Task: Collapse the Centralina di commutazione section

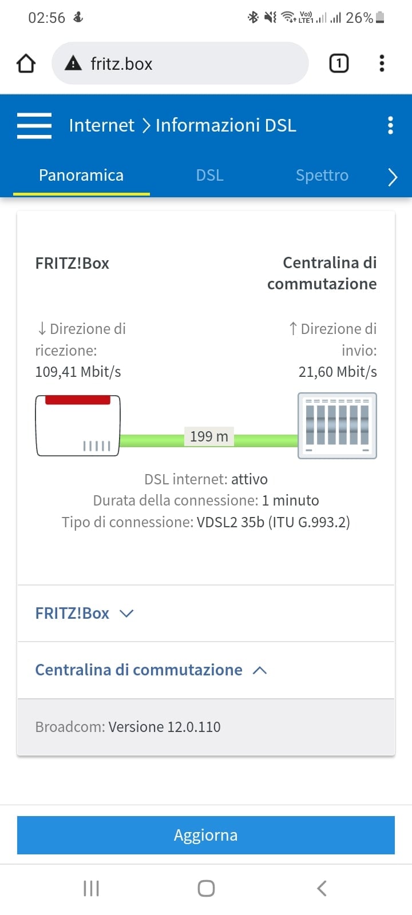Action: coord(151,670)
